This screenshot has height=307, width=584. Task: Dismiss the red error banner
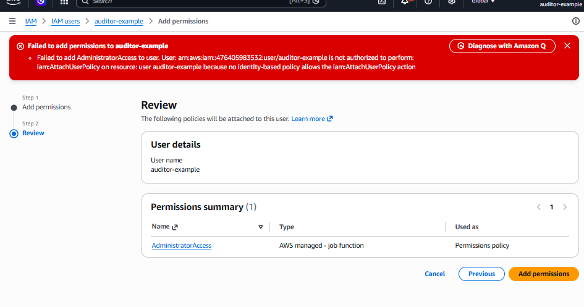567,45
